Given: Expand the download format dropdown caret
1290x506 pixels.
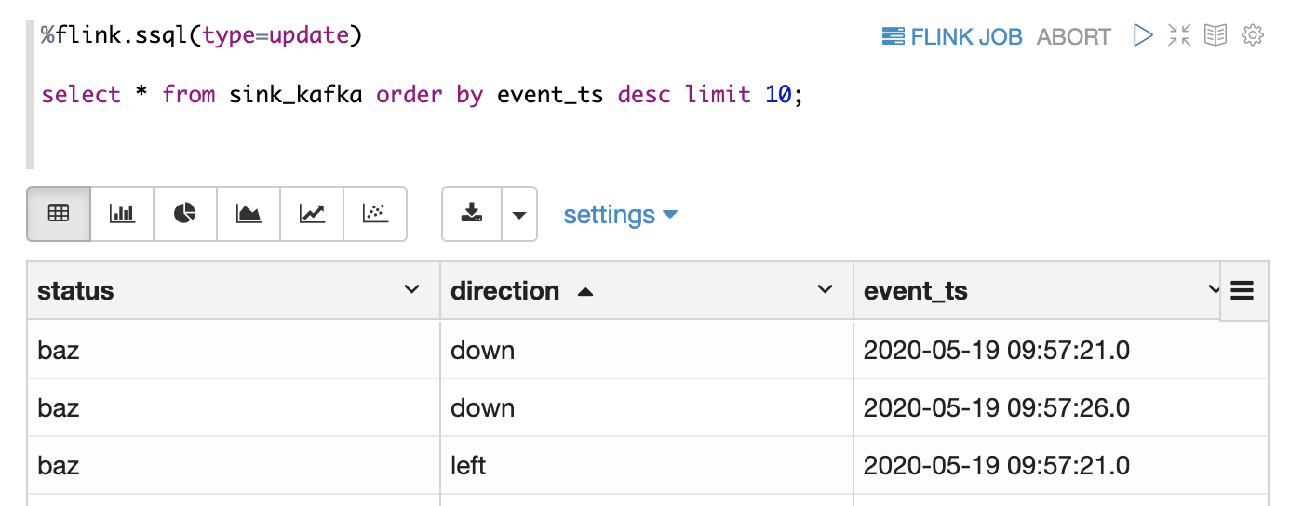Looking at the screenshot, I should point(519,215).
